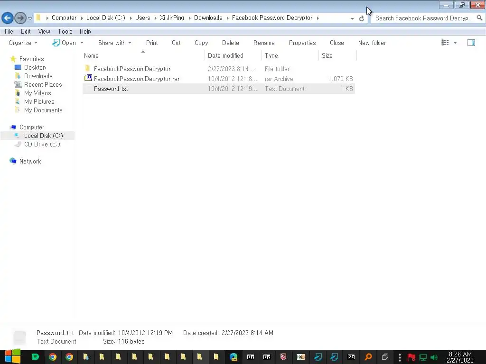
Task: Go to Xi JinPing in the breadcrumb path
Action: click(x=172, y=18)
